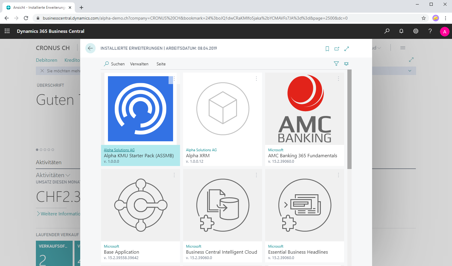Open Chrome's three-dot menu
This screenshot has width=452, height=266.
pyautogui.click(x=445, y=18)
